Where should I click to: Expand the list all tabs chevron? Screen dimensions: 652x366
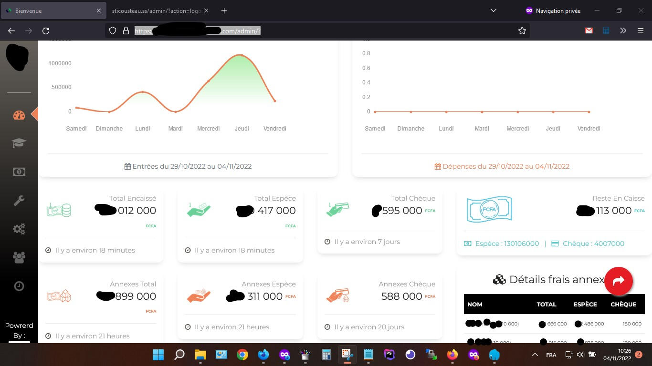pos(494,10)
